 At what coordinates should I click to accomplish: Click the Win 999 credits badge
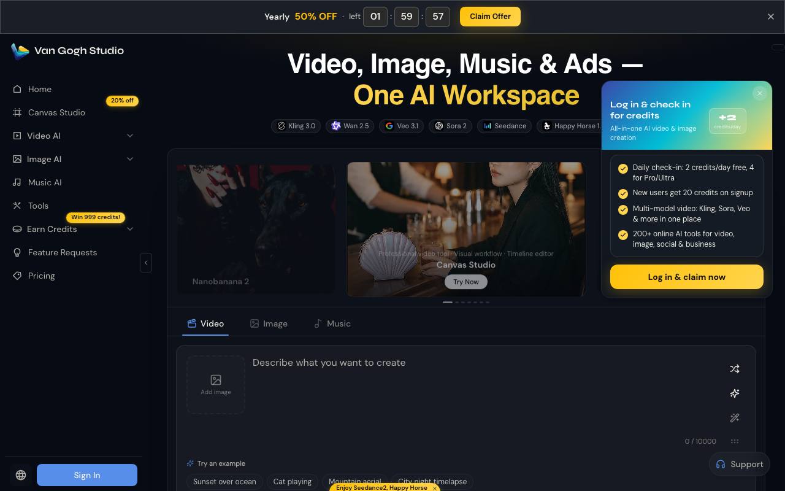[x=96, y=217]
